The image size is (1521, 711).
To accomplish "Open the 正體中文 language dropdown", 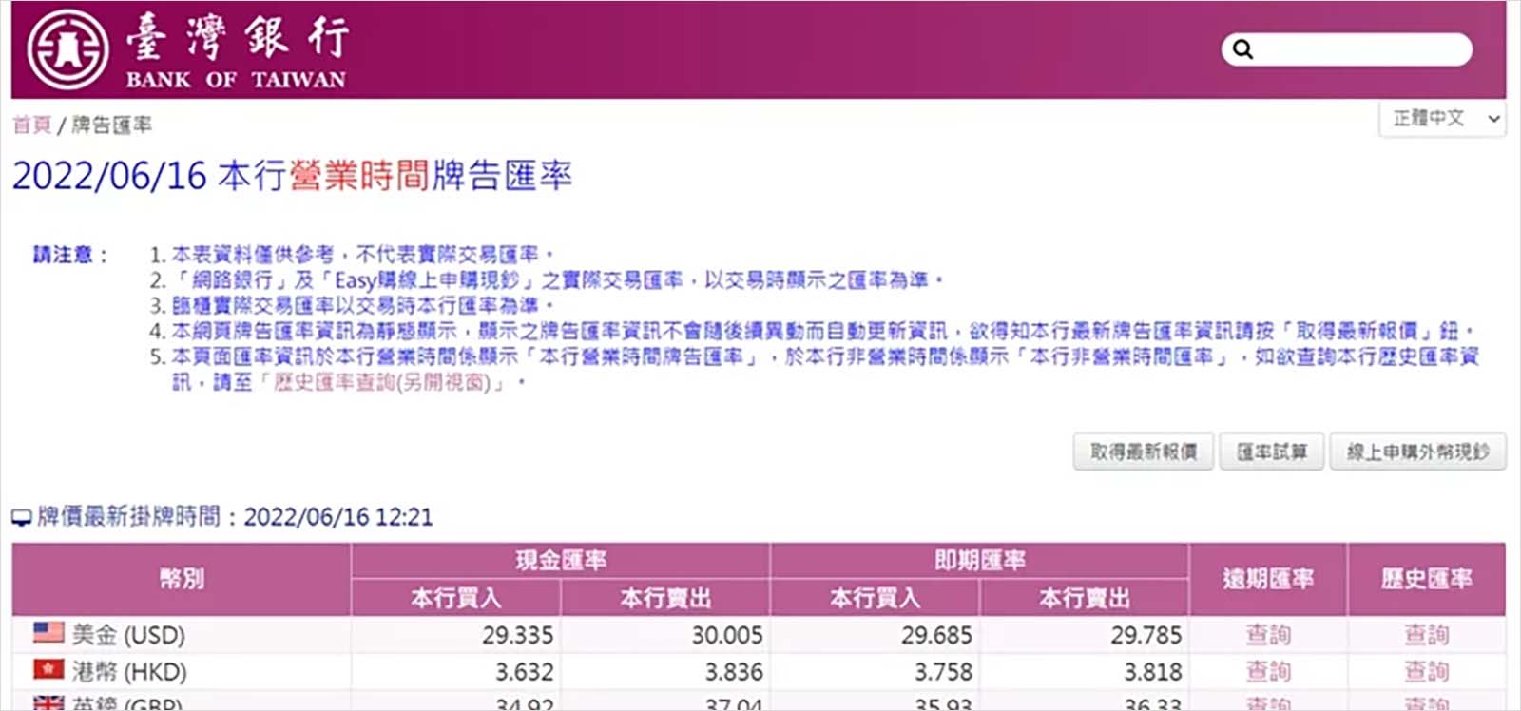I will click(1442, 119).
